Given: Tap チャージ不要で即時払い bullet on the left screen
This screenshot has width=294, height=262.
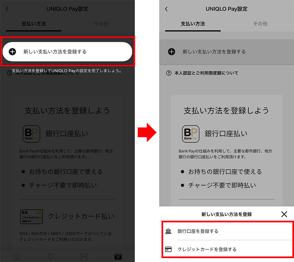Looking at the screenshot, I should (63, 185).
